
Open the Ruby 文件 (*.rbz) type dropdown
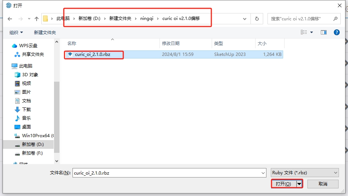point(305,173)
